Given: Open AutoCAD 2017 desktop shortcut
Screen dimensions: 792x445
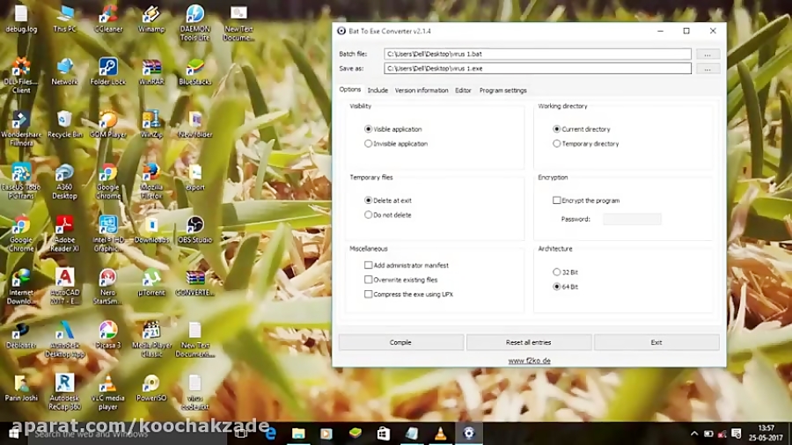Looking at the screenshot, I should [64, 287].
